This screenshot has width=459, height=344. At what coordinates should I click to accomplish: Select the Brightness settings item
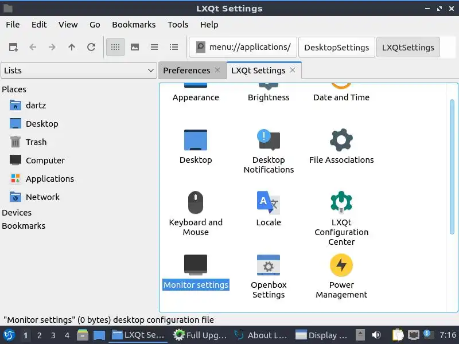pyautogui.click(x=269, y=93)
